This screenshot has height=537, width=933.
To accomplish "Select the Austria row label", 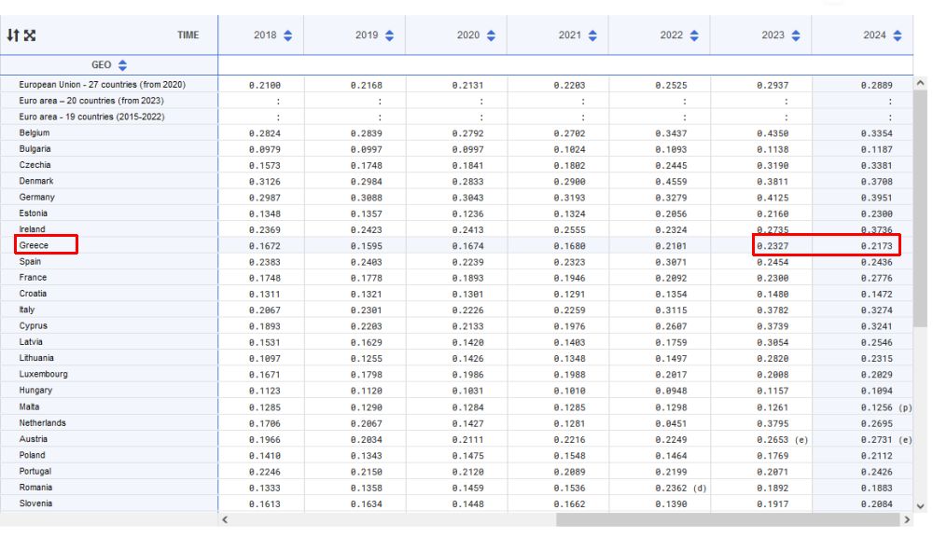I will tap(34, 438).
